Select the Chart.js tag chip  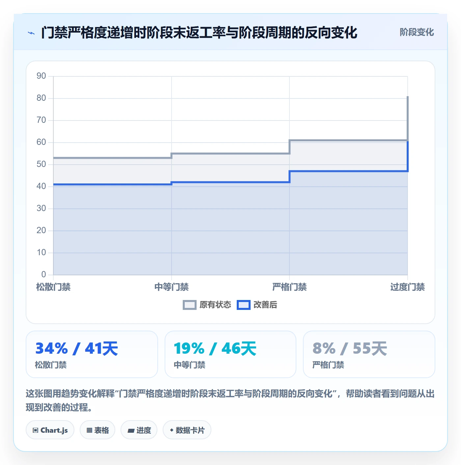(x=50, y=430)
